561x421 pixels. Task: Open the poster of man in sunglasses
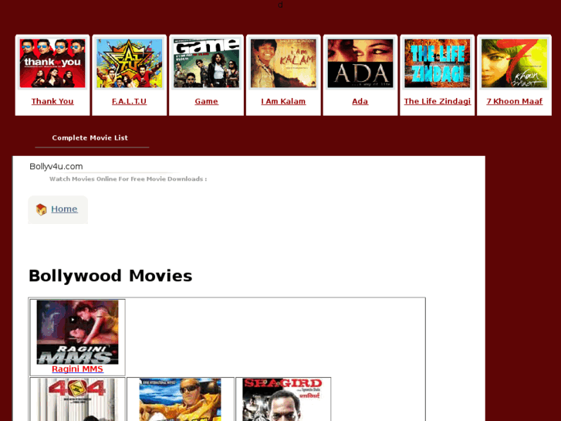point(180,400)
